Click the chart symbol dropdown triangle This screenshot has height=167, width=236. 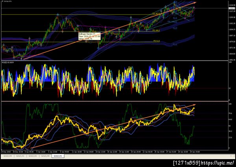[x=2, y=1]
